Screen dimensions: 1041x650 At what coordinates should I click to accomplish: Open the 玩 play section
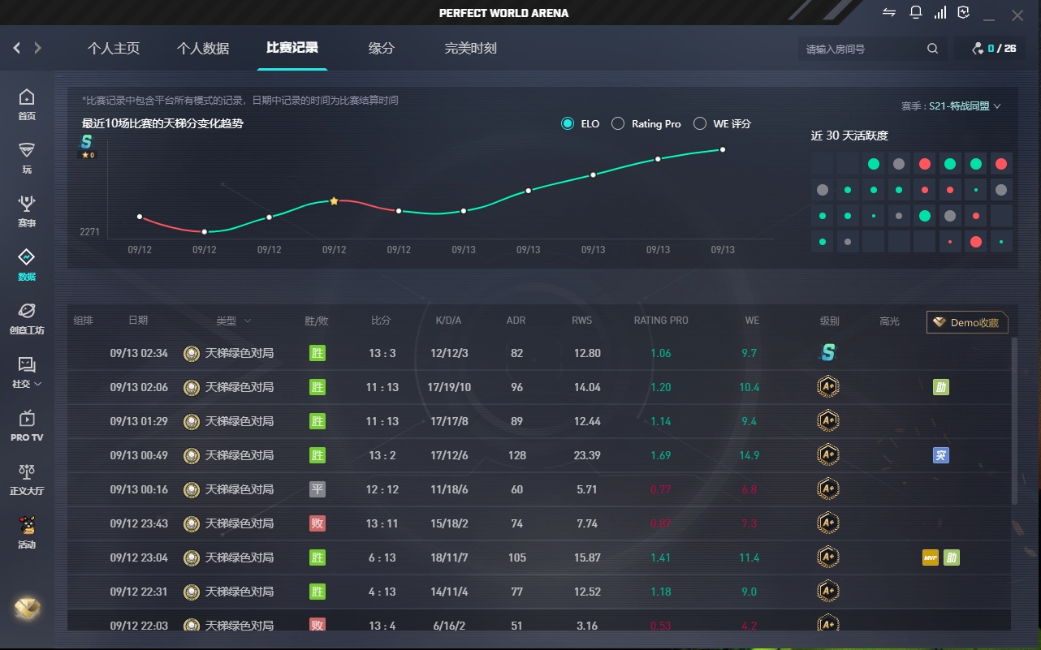(x=27, y=158)
